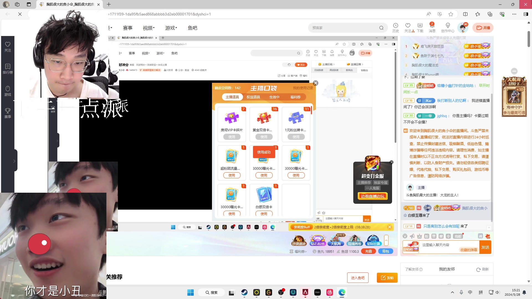Image resolution: width=532 pixels, height=299 pixels.
Task: Click the megaphone icon in chat toolbar
Action: tap(412, 236)
